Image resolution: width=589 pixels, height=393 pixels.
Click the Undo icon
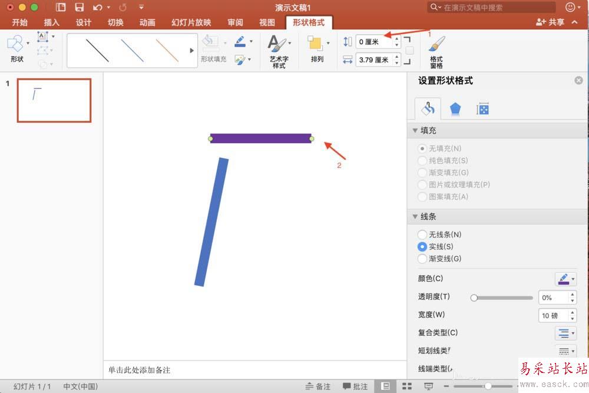click(x=98, y=7)
